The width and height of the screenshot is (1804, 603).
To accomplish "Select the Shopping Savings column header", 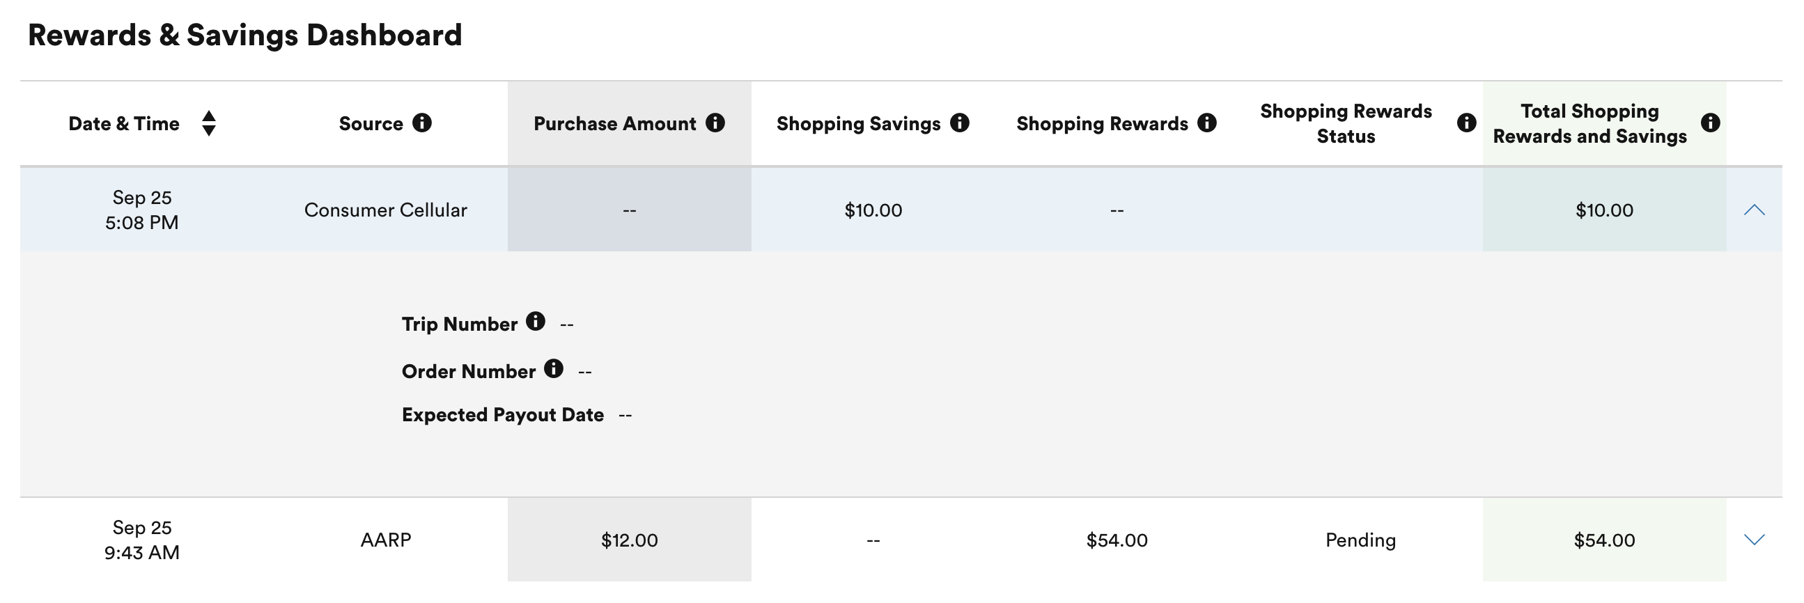I will click(859, 124).
